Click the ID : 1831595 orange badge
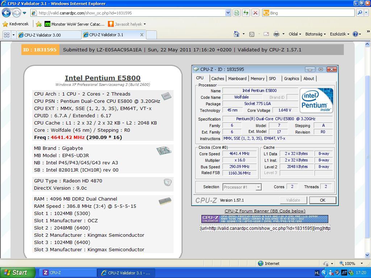 coord(40,50)
